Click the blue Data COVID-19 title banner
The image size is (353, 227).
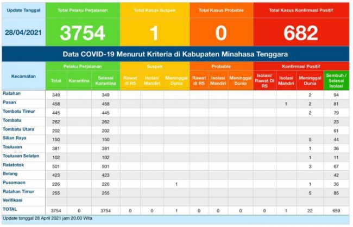click(175, 54)
